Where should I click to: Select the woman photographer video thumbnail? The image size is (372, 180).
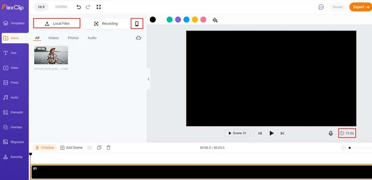point(51,55)
